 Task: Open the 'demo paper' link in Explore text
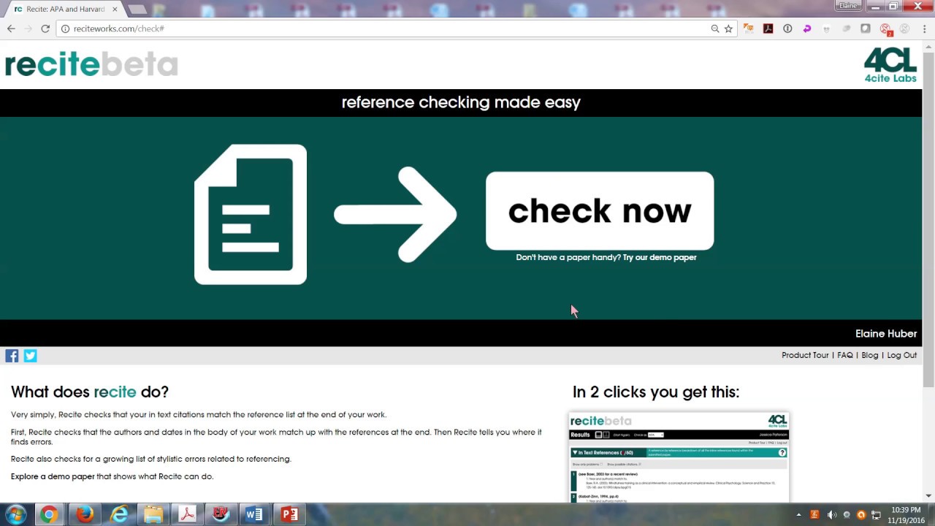pos(72,476)
